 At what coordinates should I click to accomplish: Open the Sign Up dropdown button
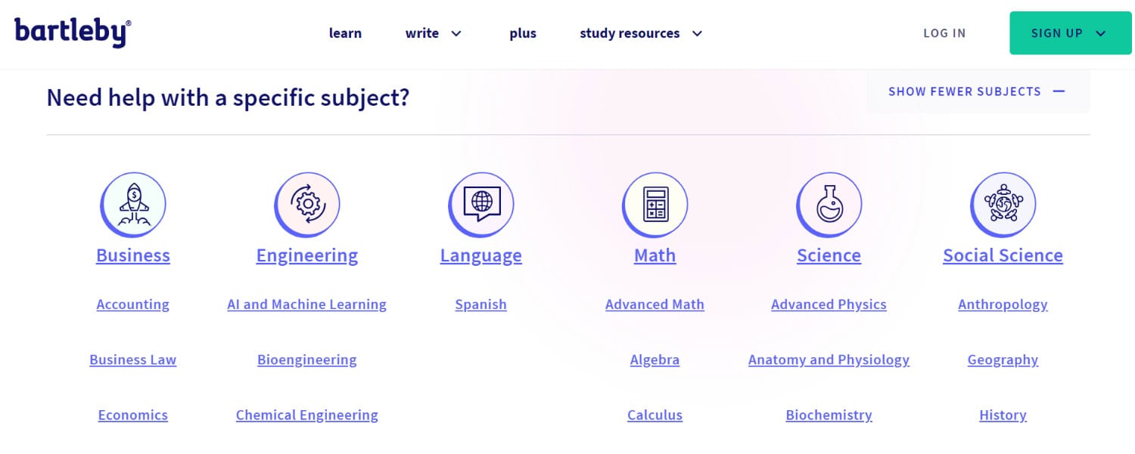[1070, 33]
